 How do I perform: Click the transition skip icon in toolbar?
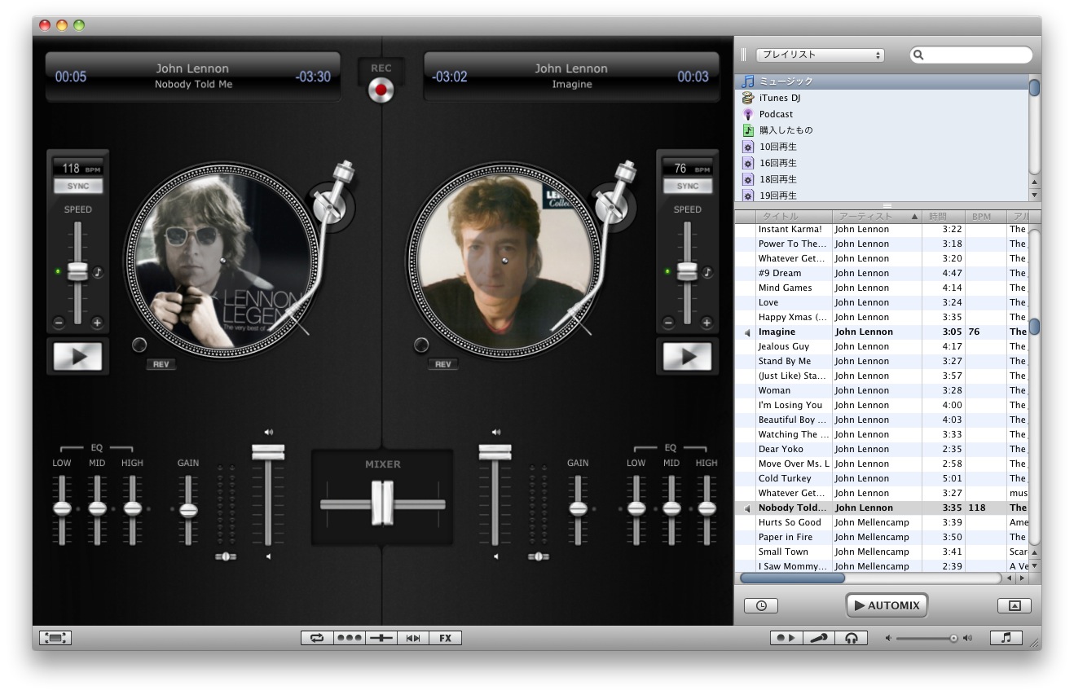coord(413,638)
